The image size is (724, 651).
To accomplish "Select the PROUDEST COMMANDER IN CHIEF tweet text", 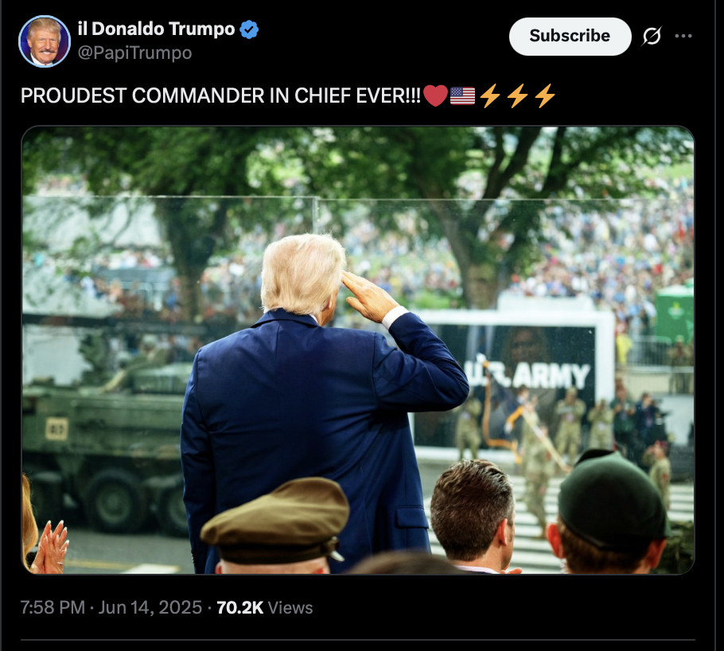I will 220,96.
